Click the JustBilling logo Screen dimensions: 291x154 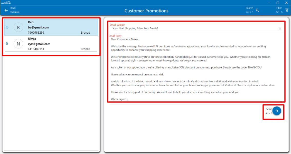[5, 3]
